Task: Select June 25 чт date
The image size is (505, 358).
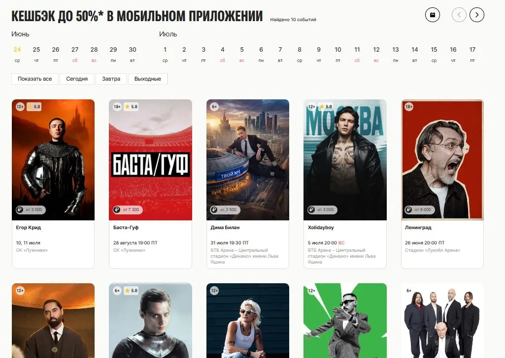Action: [36, 54]
